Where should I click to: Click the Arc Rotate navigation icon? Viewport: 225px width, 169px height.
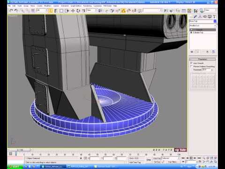click(211, 162)
